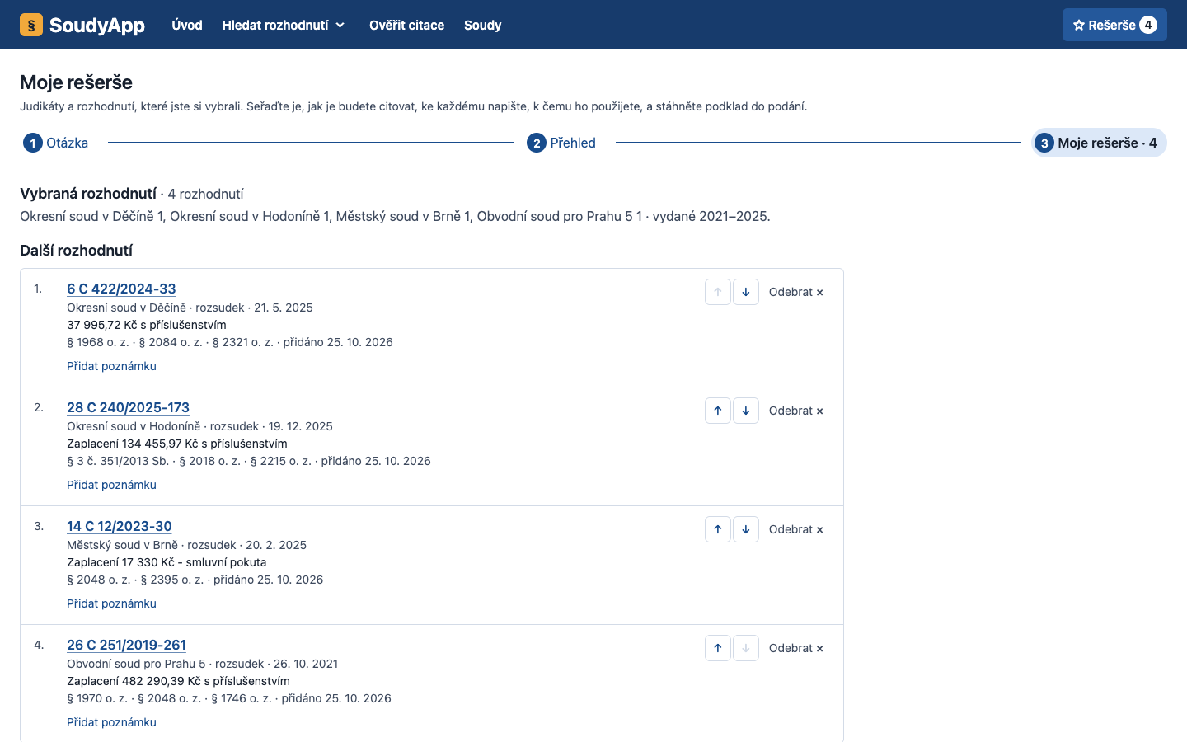
Task: Remove decision 6 C 422/2024-33 from list
Action: point(796,292)
